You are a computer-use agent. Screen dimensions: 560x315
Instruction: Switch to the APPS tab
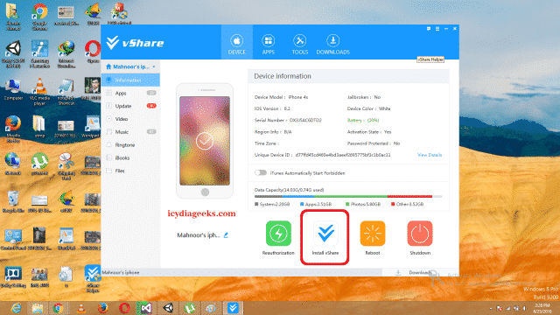point(269,45)
